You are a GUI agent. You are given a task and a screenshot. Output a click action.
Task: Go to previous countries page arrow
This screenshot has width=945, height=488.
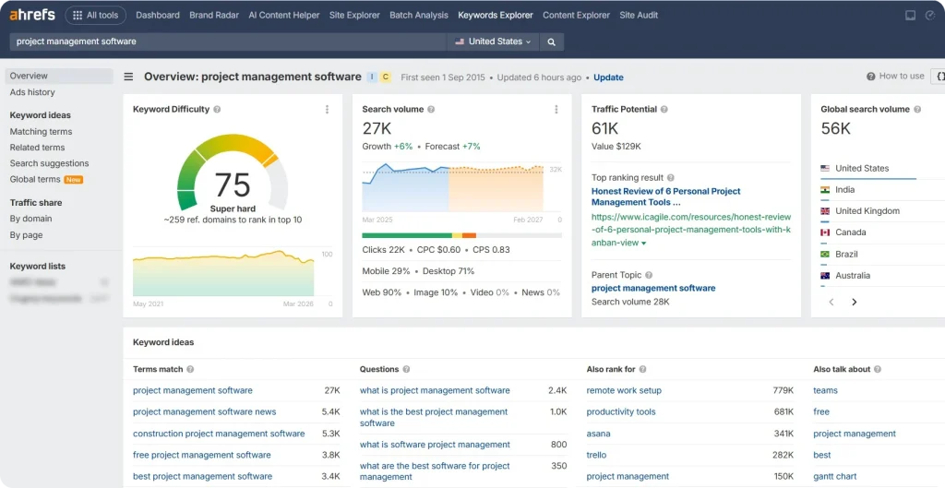(x=831, y=302)
